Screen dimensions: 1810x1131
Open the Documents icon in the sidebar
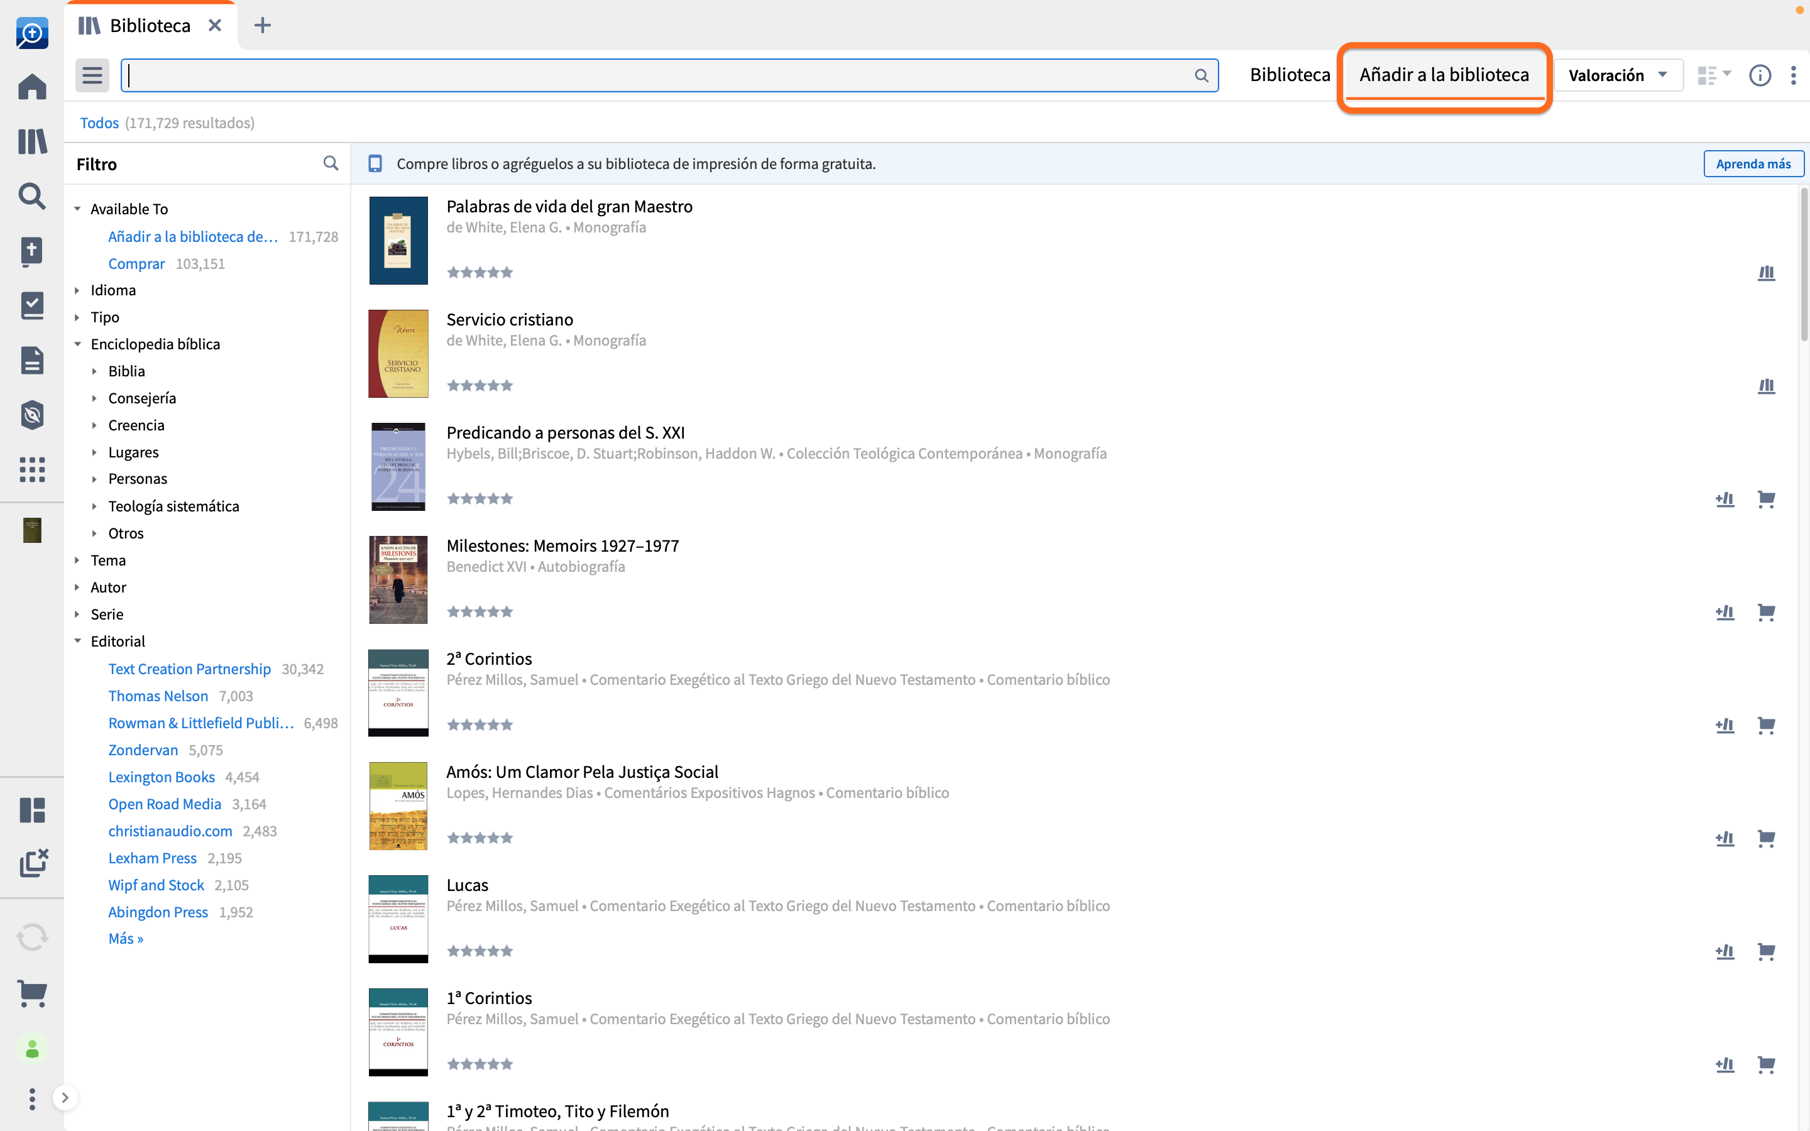[32, 361]
